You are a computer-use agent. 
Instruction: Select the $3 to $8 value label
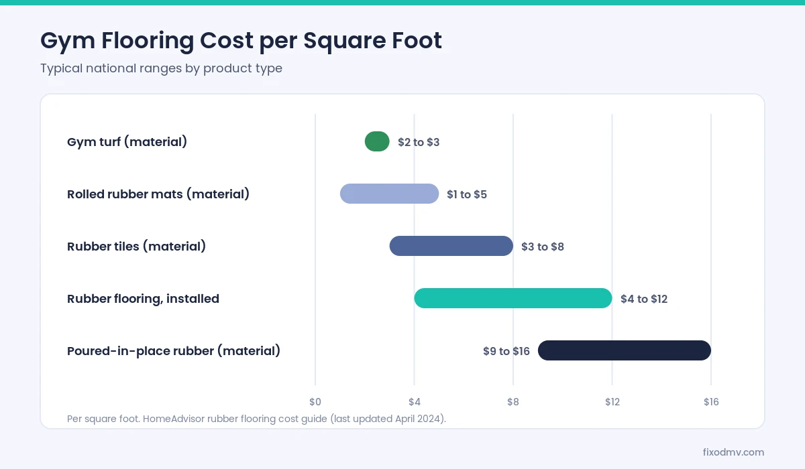click(543, 247)
